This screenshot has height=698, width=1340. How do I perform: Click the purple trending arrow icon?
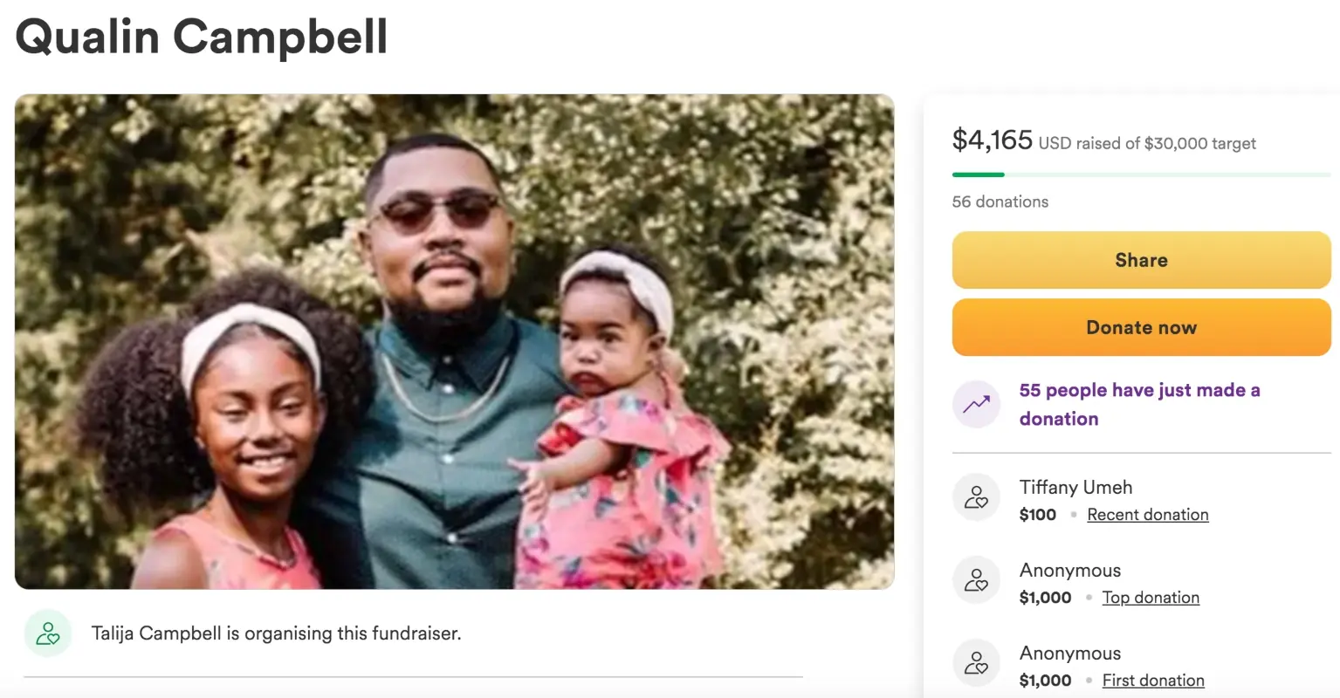[x=976, y=404]
